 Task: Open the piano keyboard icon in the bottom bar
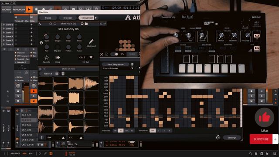click(275, 154)
